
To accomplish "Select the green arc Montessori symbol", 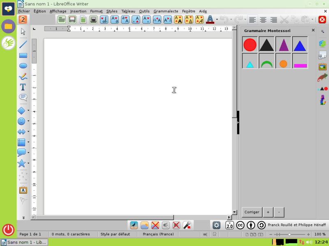I will point(266,61).
